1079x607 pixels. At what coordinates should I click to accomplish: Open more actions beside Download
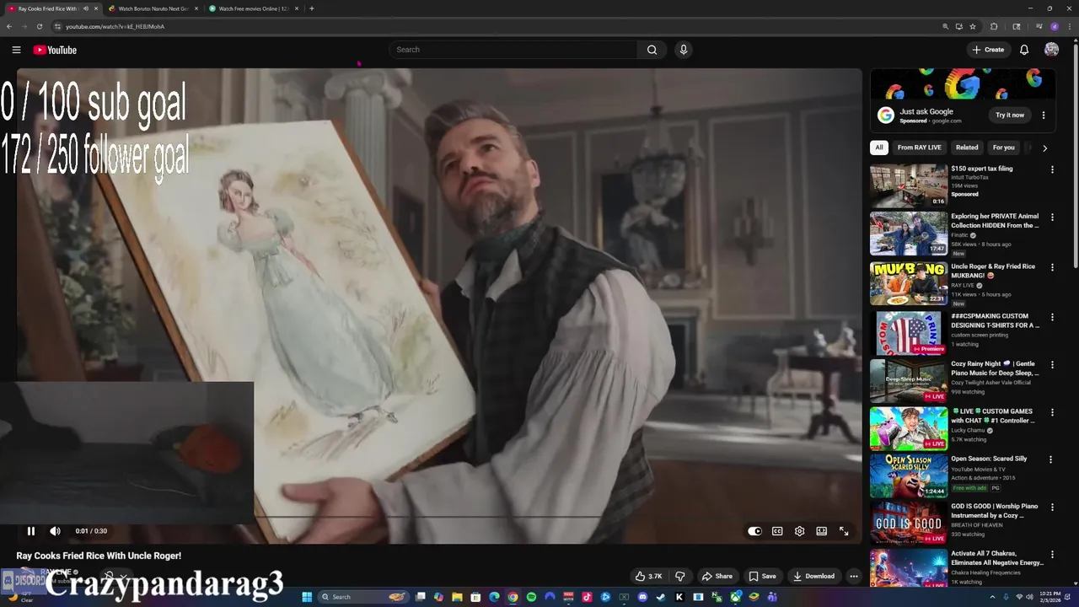tap(853, 577)
